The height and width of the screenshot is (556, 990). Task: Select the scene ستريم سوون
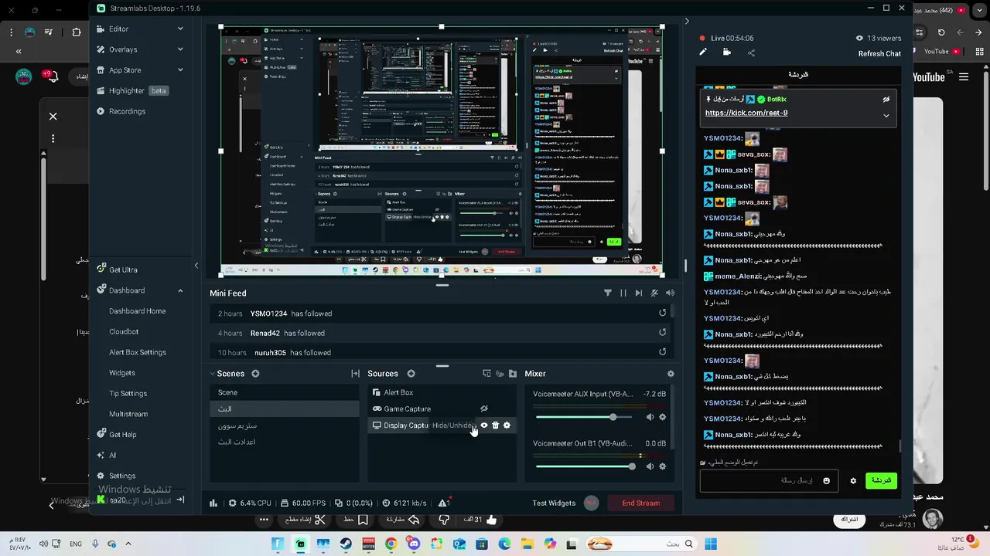(285, 425)
